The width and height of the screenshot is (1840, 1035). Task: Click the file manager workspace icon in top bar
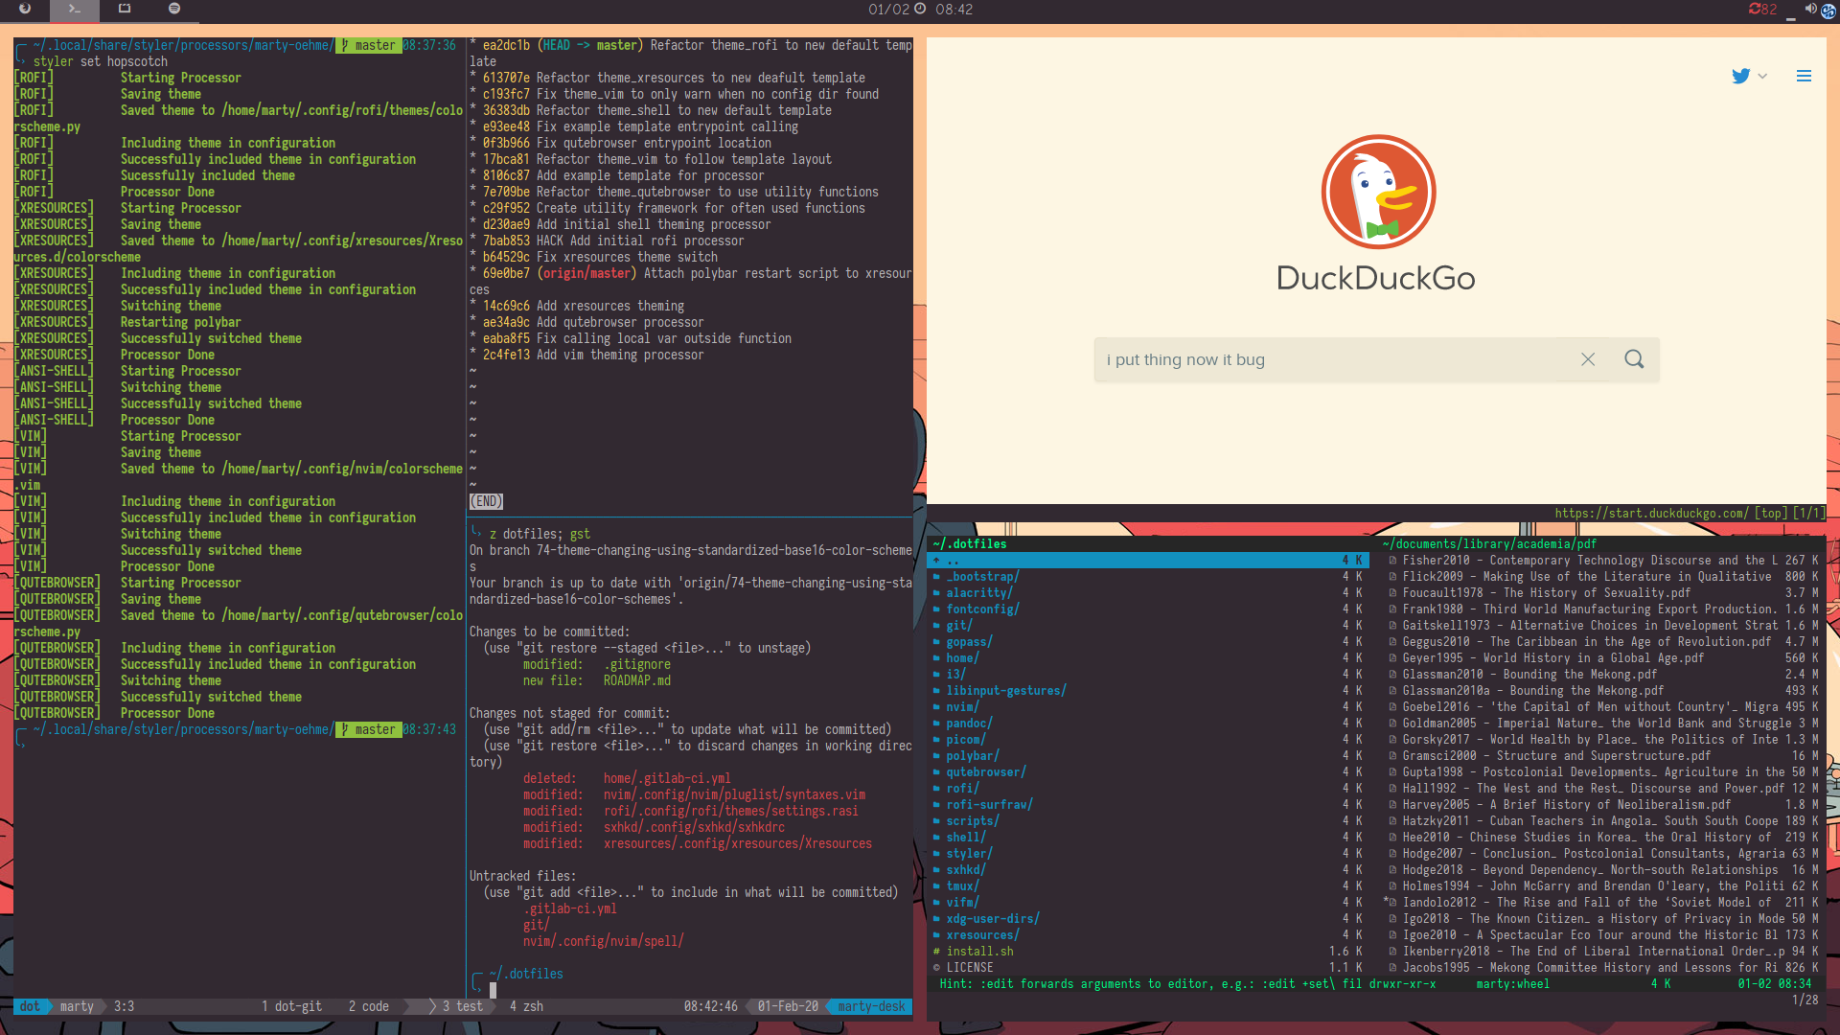point(125,9)
